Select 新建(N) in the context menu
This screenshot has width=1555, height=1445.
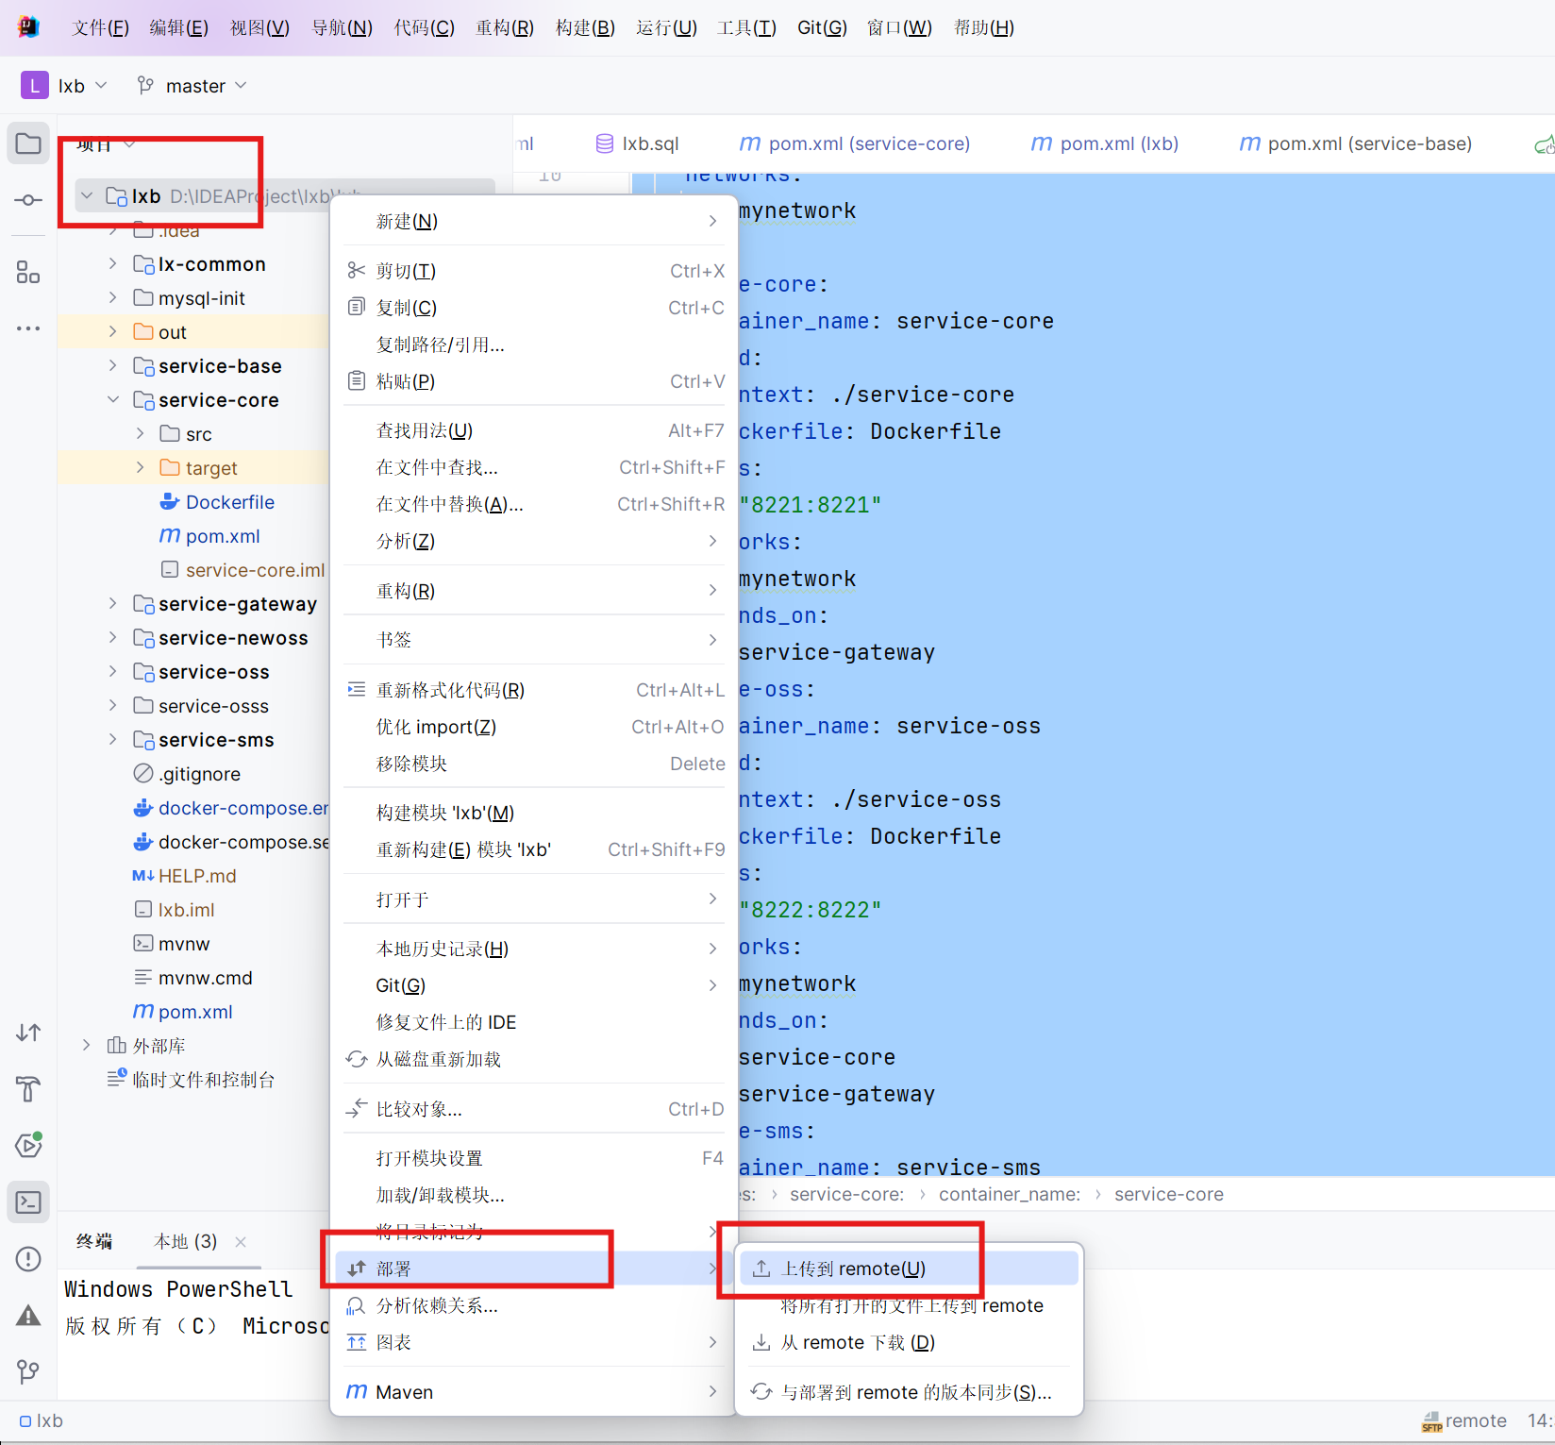pyautogui.click(x=533, y=221)
